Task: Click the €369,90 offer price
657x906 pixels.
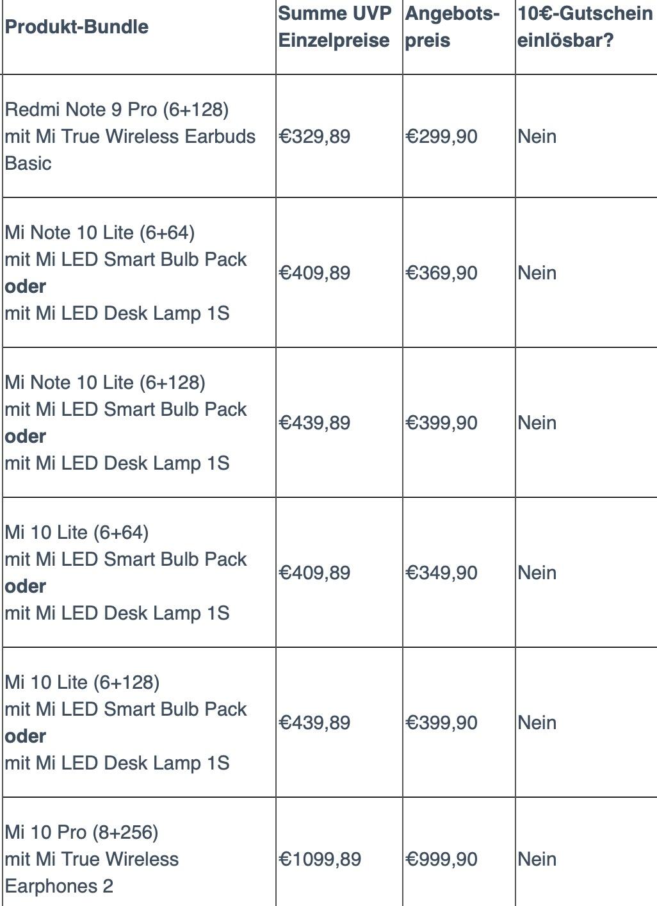Action: (x=441, y=273)
